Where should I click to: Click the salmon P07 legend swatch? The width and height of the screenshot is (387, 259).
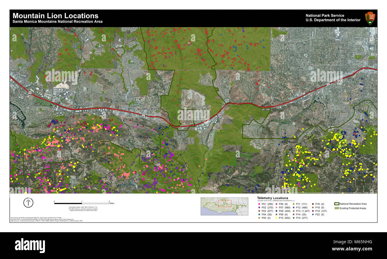[276, 207]
